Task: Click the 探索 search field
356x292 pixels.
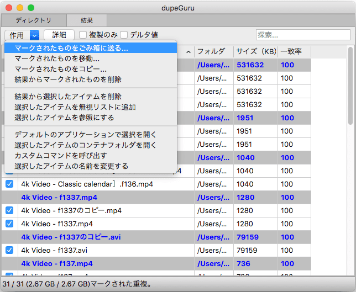Action: tap(303, 35)
